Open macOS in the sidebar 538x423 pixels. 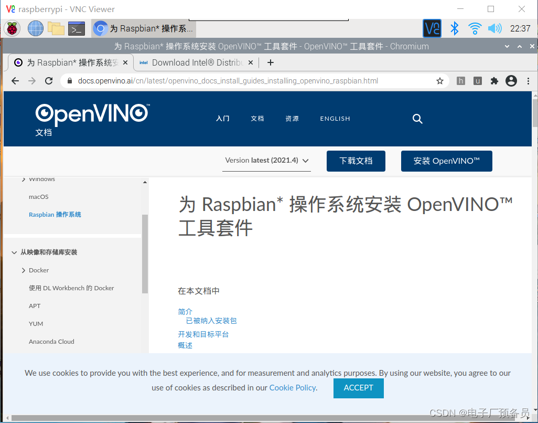[38, 197]
